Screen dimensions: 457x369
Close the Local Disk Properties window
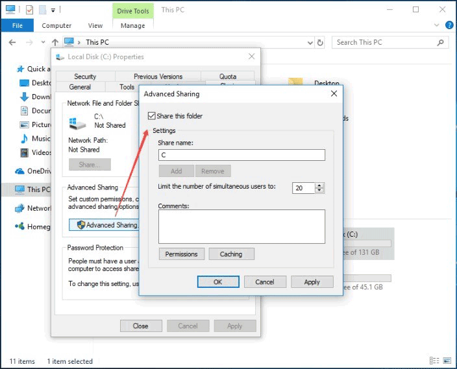pyautogui.click(x=251, y=56)
